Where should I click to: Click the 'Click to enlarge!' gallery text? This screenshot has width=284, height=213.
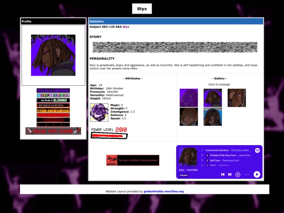pos(219,84)
